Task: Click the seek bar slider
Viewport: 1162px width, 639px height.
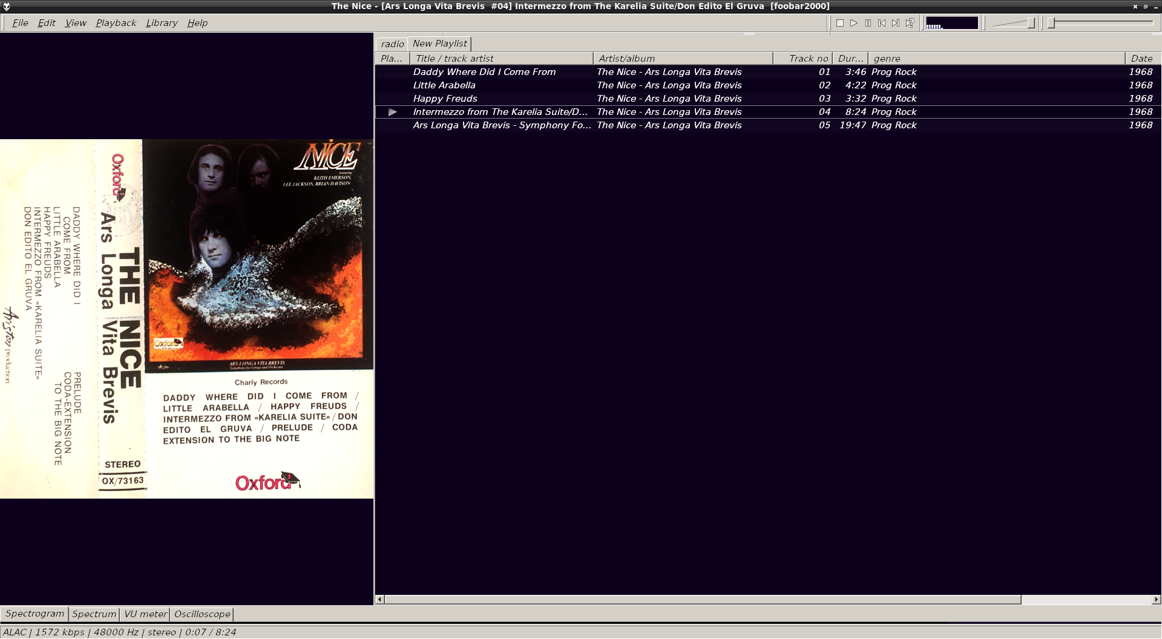Action: (1101, 23)
